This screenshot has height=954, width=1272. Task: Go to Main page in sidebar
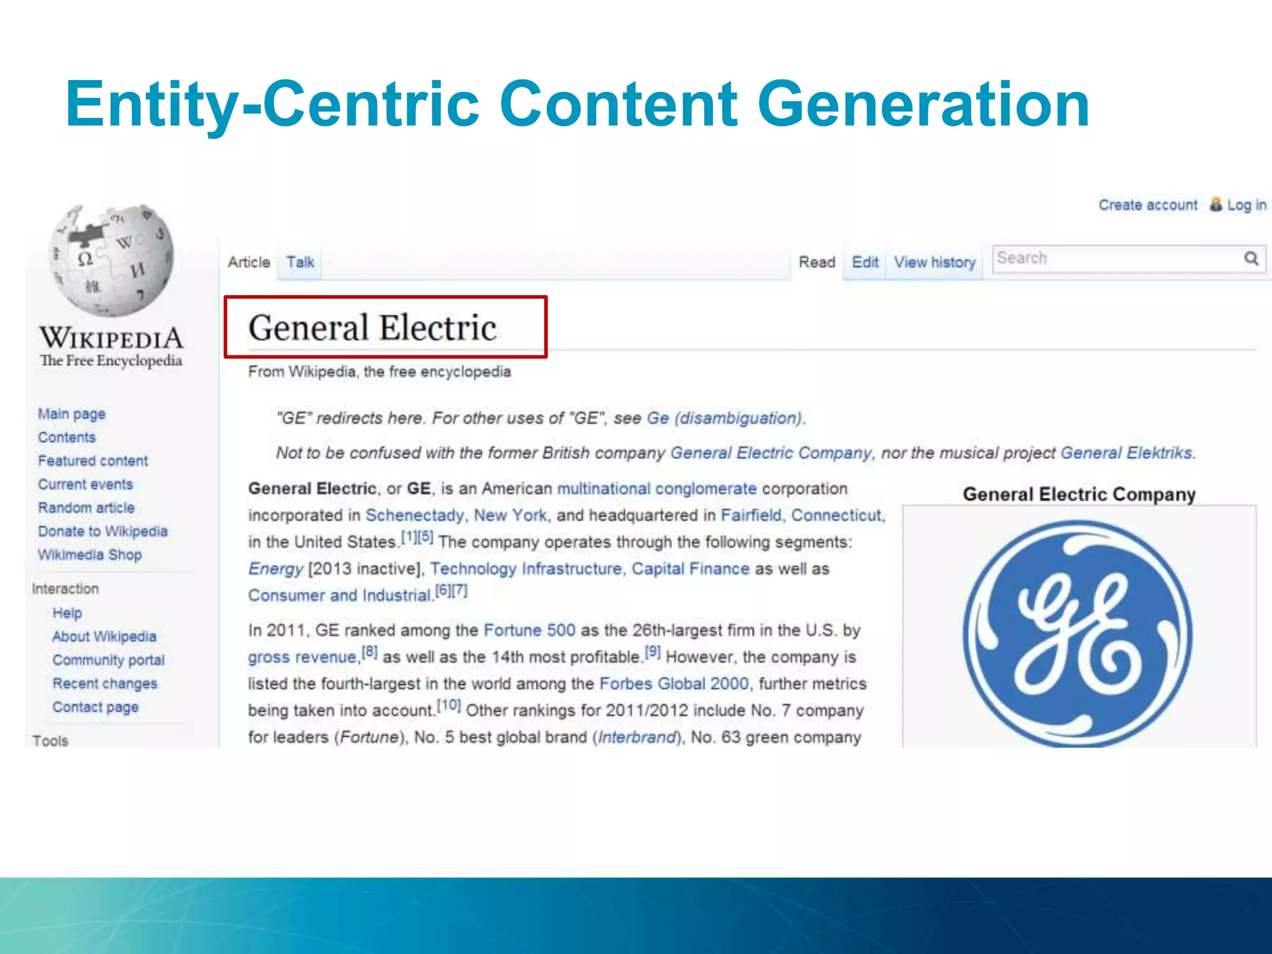coord(71,414)
